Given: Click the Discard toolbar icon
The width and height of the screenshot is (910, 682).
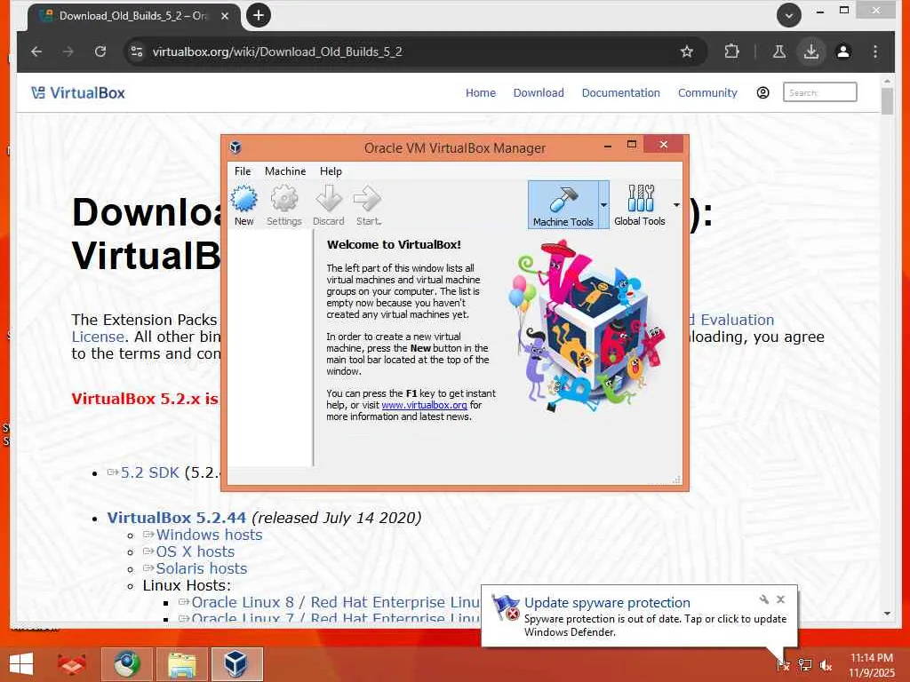Looking at the screenshot, I should 329,205.
